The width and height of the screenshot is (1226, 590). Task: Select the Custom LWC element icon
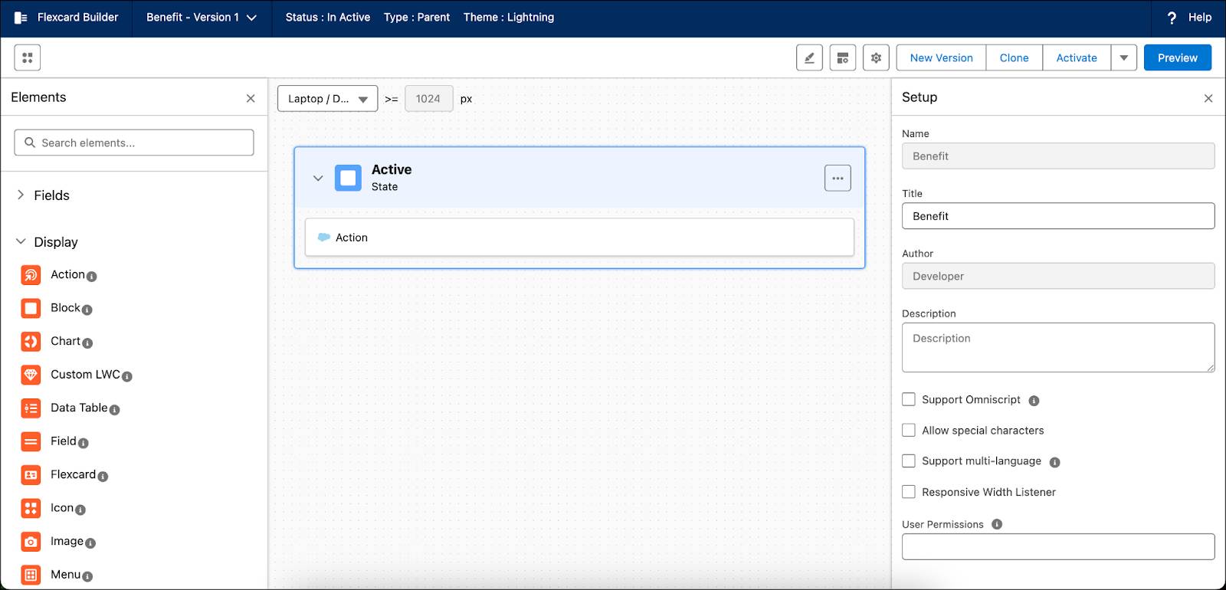31,375
